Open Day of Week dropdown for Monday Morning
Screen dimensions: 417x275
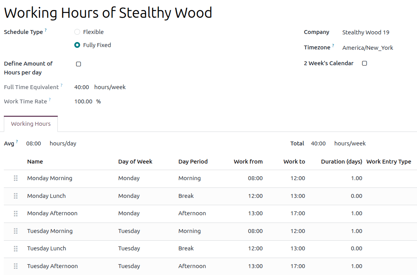coord(129,178)
